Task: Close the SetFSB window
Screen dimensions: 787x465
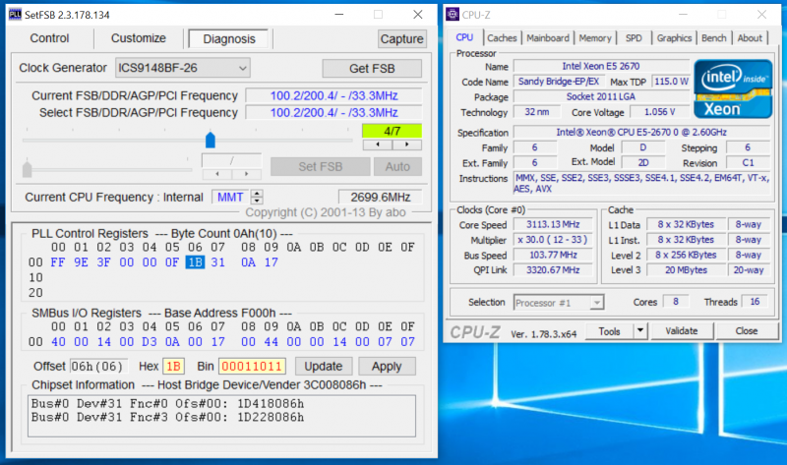Action: (417, 15)
